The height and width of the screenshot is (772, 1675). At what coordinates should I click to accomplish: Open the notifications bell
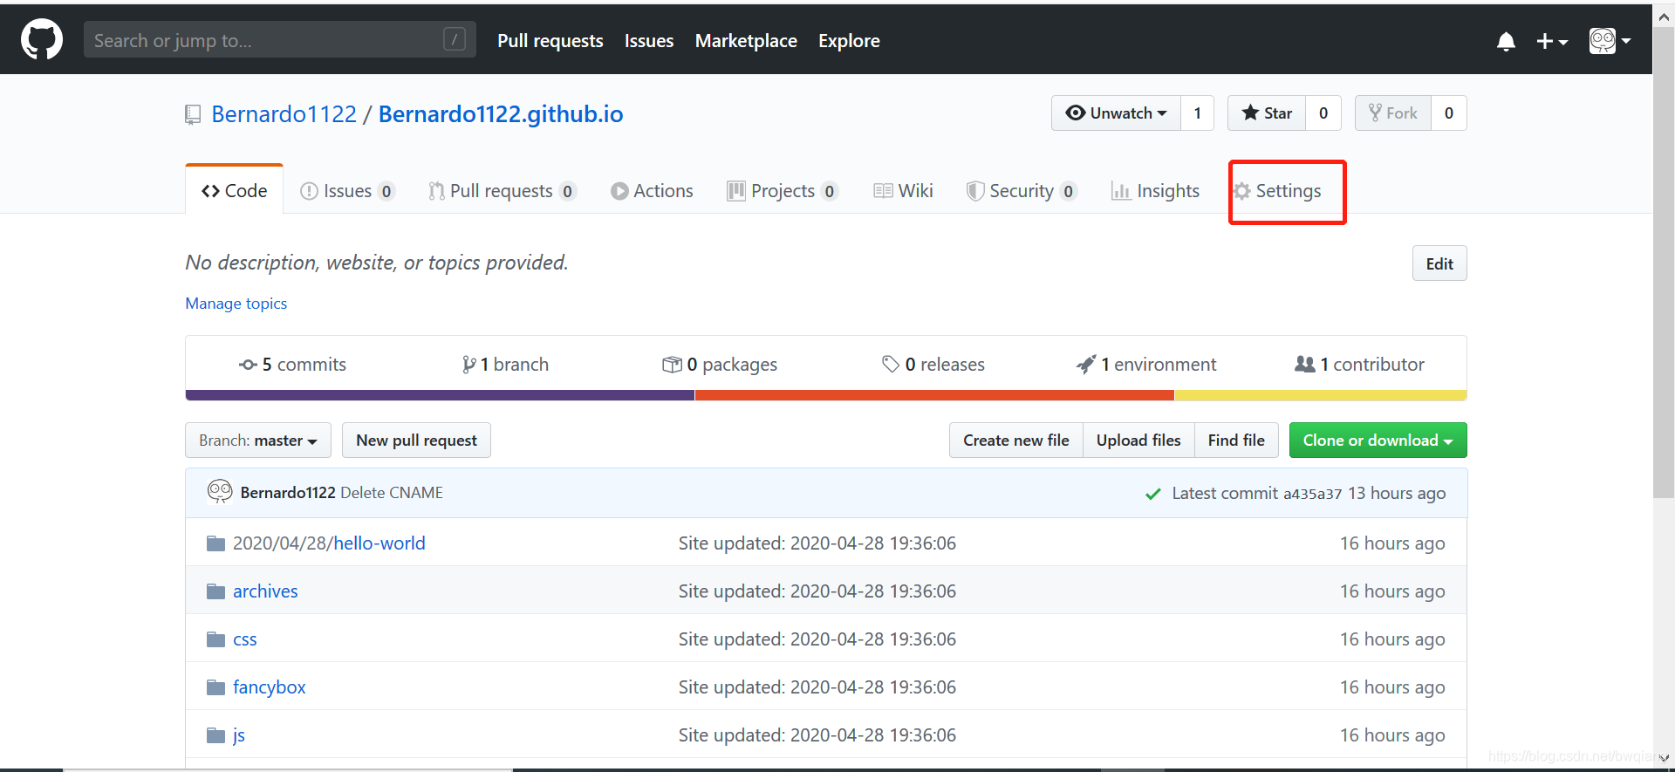pyautogui.click(x=1506, y=41)
